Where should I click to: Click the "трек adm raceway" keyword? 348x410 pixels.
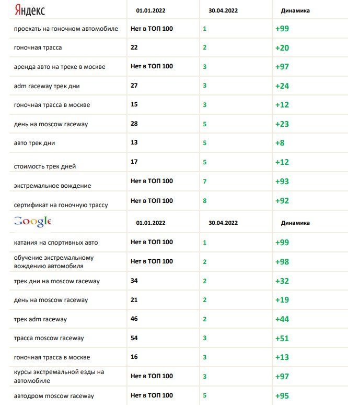(40, 319)
